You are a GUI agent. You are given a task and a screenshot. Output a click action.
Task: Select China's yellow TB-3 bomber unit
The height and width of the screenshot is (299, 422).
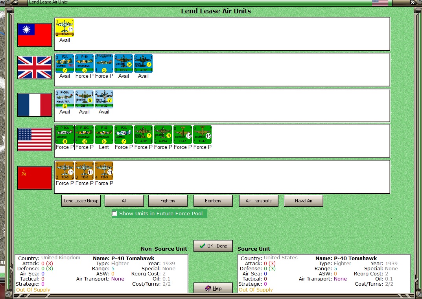(x=64, y=28)
